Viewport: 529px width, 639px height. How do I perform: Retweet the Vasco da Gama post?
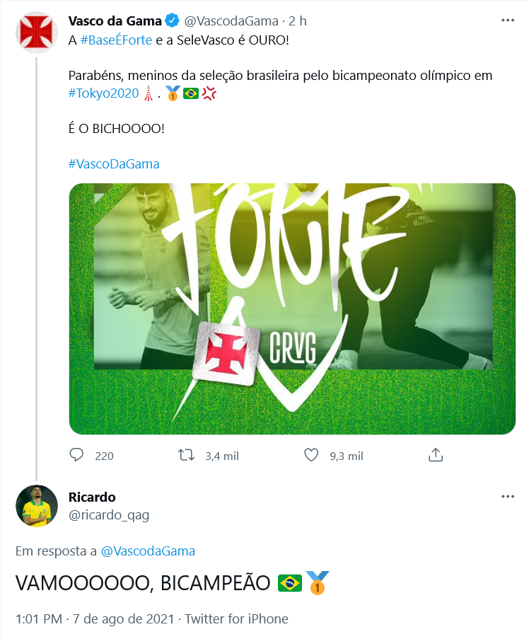click(x=187, y=455)
